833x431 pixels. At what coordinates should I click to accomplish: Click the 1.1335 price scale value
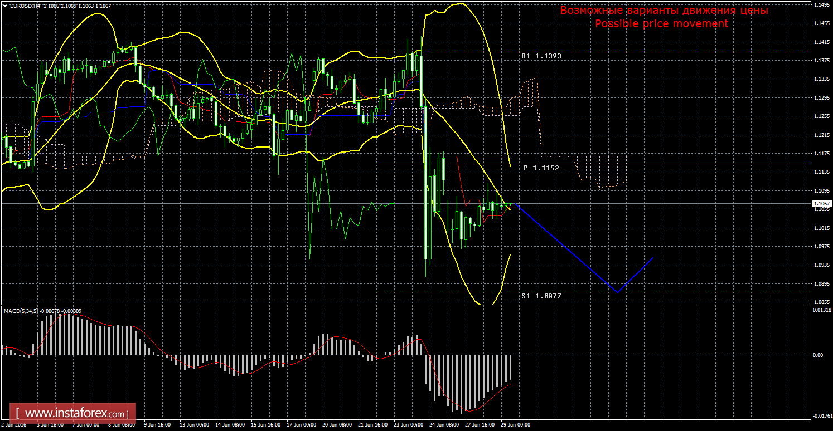[822, 79]
